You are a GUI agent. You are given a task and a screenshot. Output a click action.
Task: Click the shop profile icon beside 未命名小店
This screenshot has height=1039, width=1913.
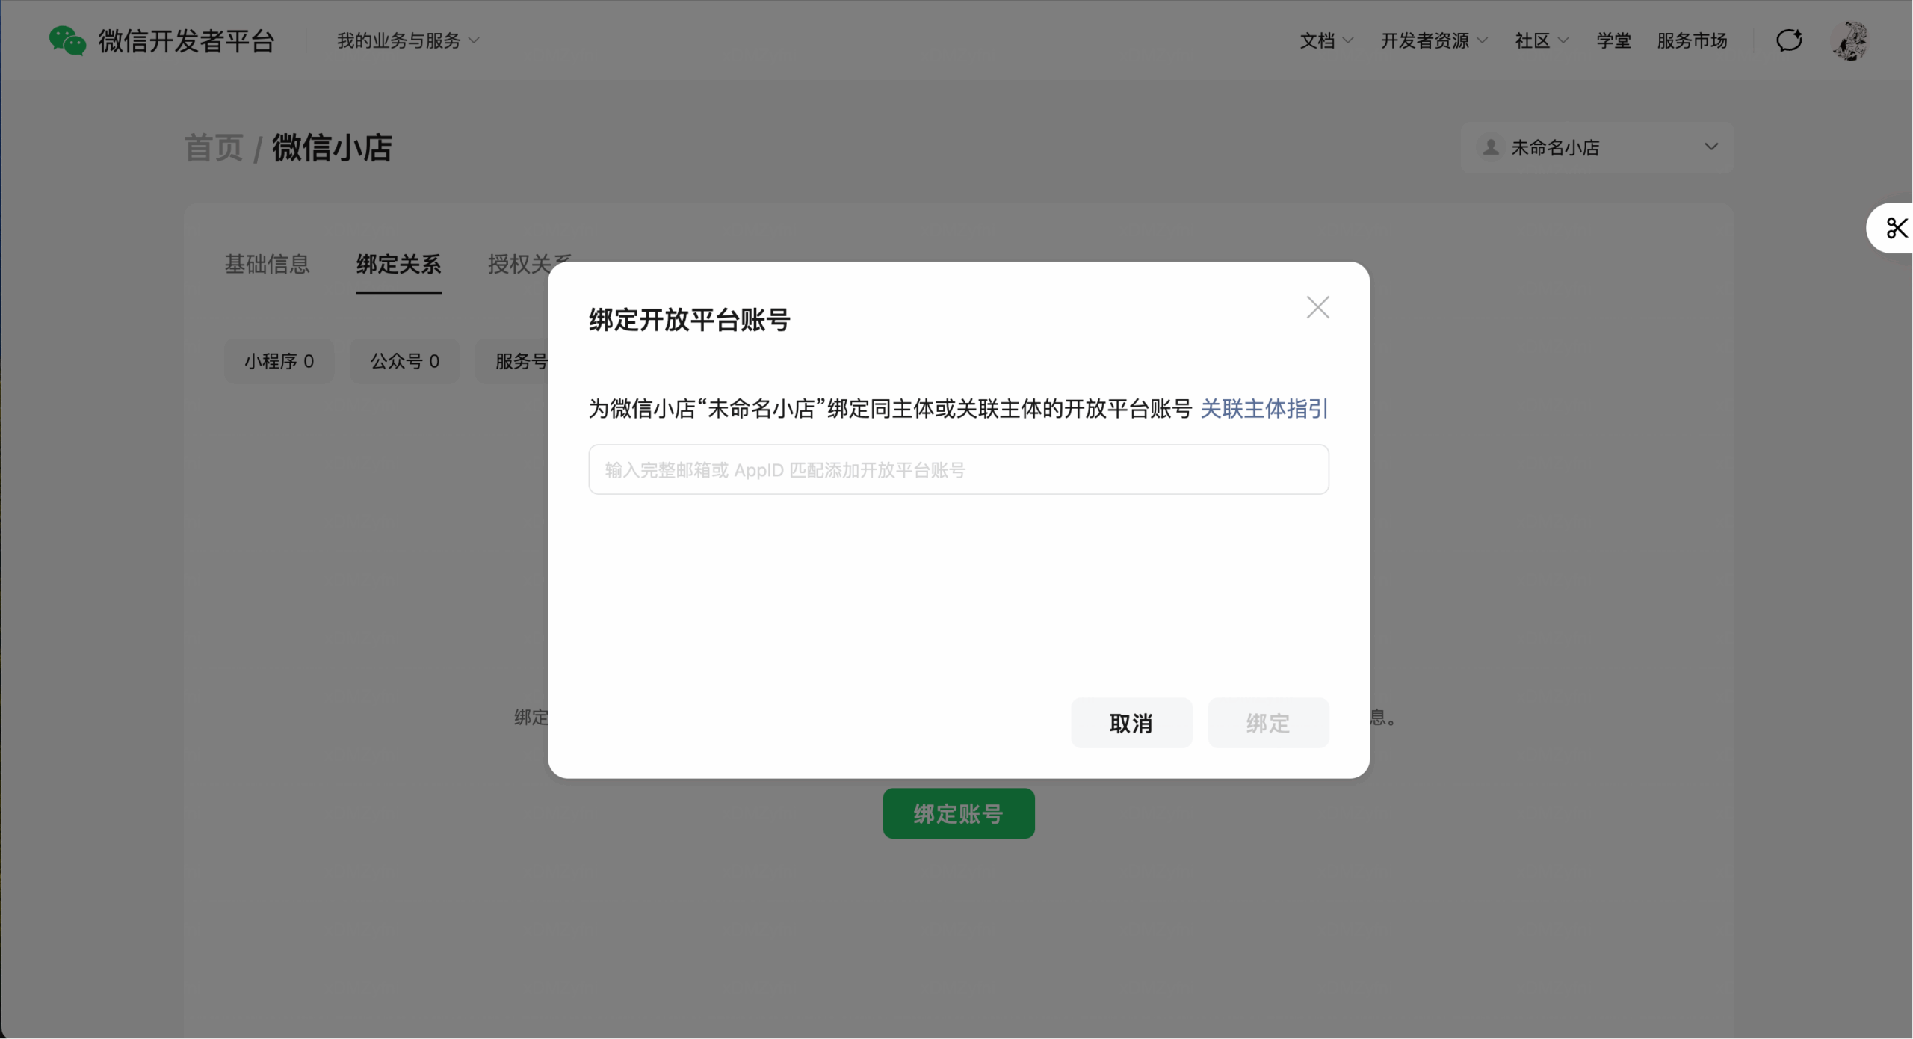(1491, 147)
